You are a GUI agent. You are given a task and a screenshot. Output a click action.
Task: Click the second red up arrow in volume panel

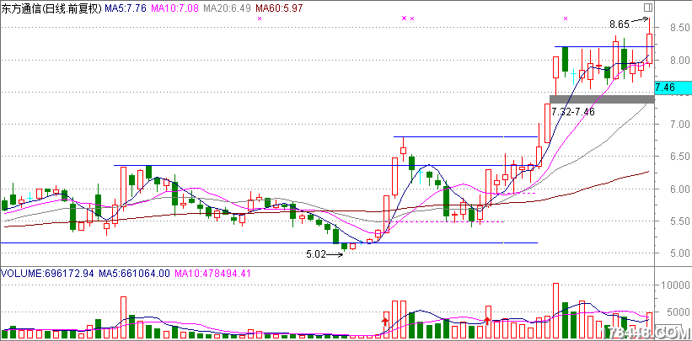tap(487, 320)
